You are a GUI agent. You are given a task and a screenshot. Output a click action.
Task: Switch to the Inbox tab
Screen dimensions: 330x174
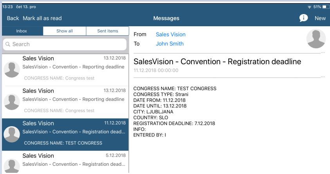coord(22,31)
